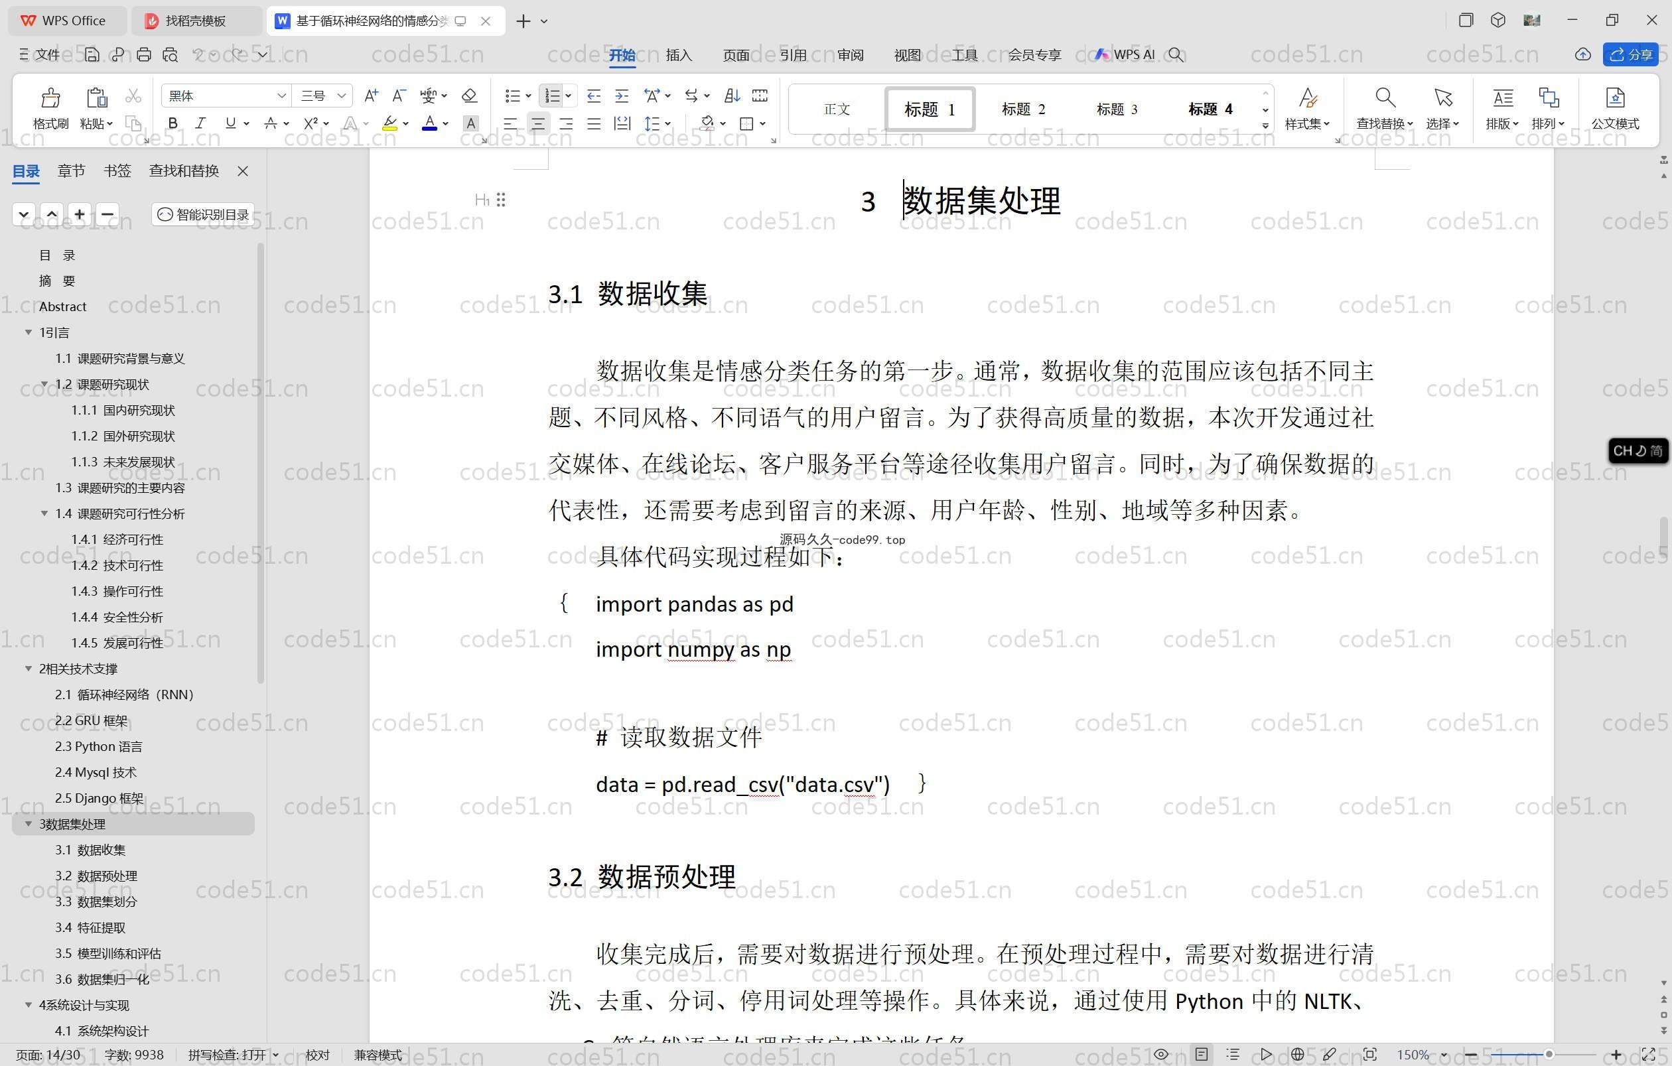1672x1066 pixels.
Task: Switch to the 章节 navigation tab
Action: pyautogui.click(x=72, y=170)
